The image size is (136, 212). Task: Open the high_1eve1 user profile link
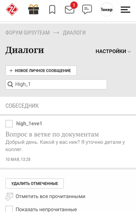point(29,124)
